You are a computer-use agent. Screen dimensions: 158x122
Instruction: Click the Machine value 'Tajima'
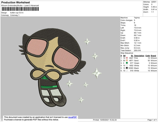pyautogui.click(x=137, y=18)
